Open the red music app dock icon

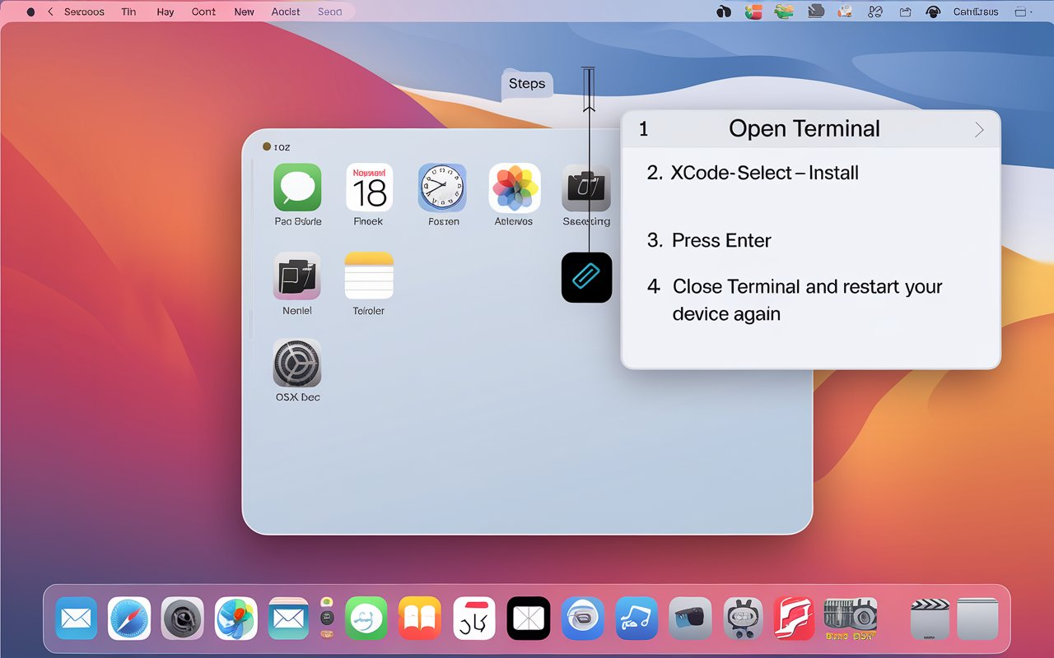tap(794, 619)
